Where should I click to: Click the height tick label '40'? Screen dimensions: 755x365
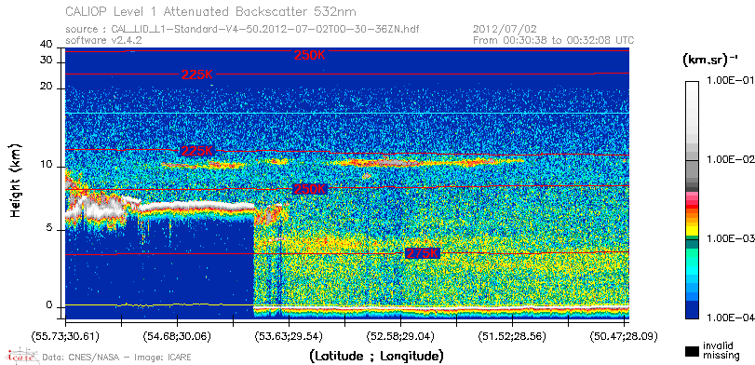(47, 45)
